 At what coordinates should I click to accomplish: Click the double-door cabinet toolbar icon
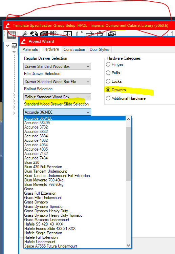[x=68, y=34]
